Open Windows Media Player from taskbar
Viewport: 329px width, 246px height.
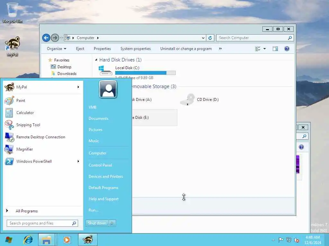(x=67, y=240)
